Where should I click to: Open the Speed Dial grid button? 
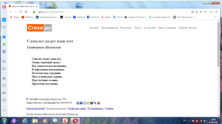26,12
